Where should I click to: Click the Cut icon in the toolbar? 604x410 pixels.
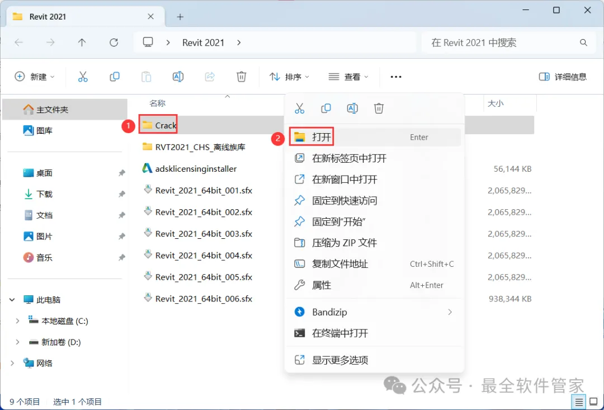[x=83, y=77]
